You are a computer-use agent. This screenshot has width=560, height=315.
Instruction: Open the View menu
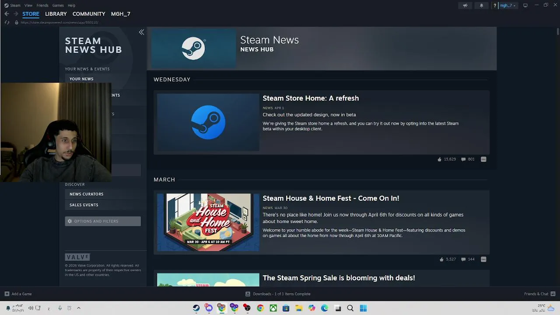coord(28,5)
